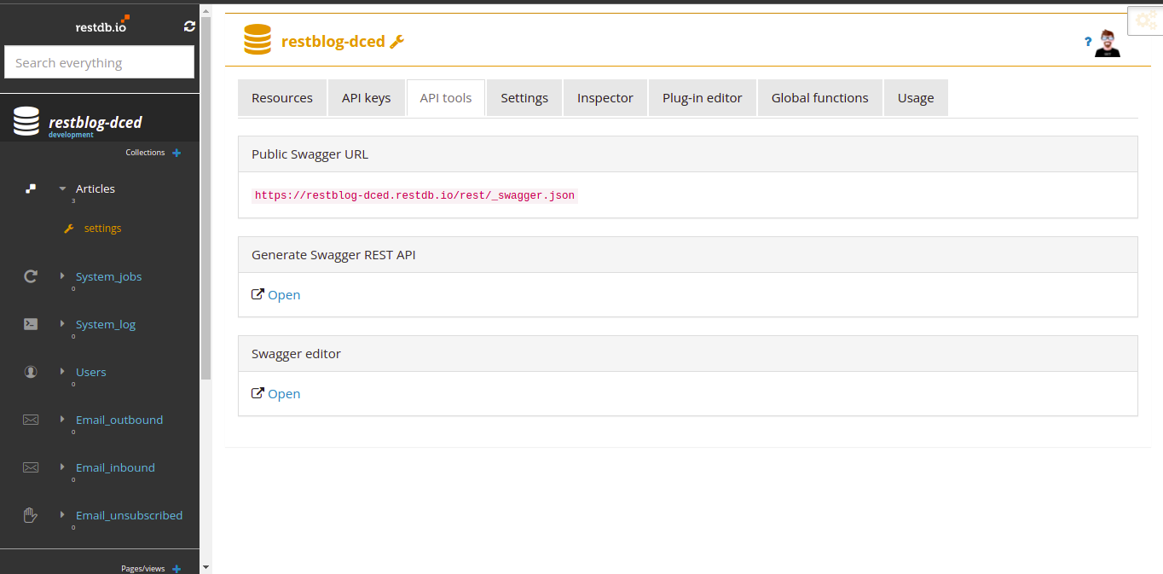
Task: Click the Swagger editor panel heading
Action: [x=297, y=353]
